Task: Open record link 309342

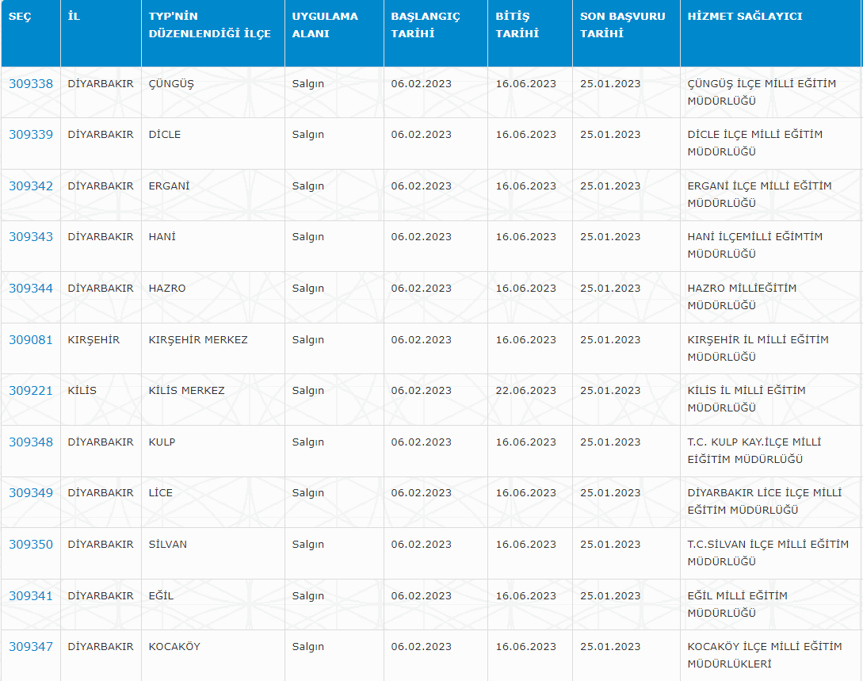Action: (x=31, y=186)
